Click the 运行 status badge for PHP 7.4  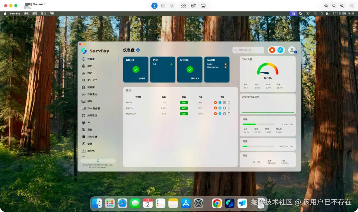(184, 108)
